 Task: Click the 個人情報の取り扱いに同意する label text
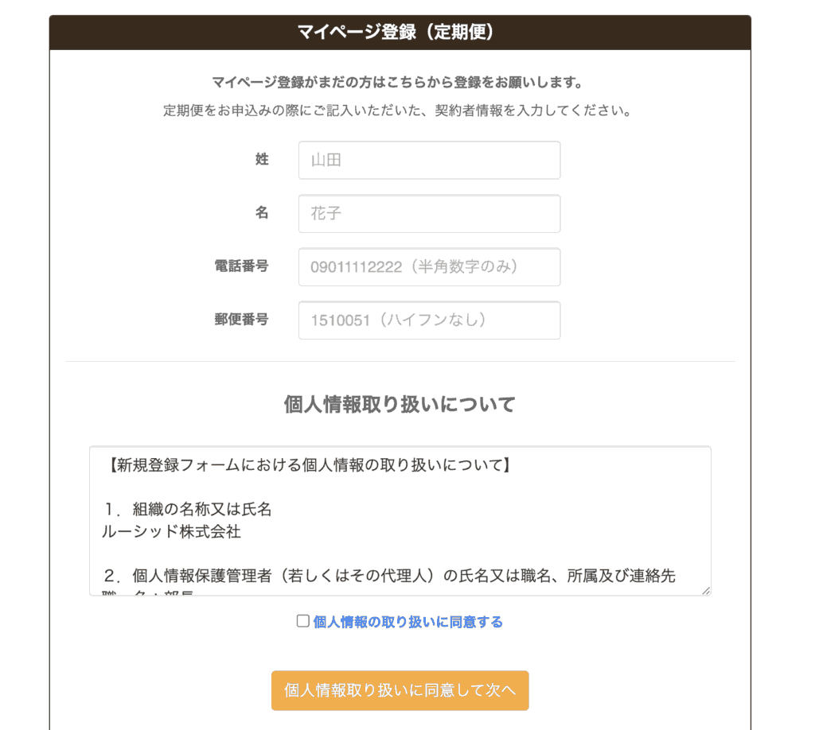coord(408,622)
